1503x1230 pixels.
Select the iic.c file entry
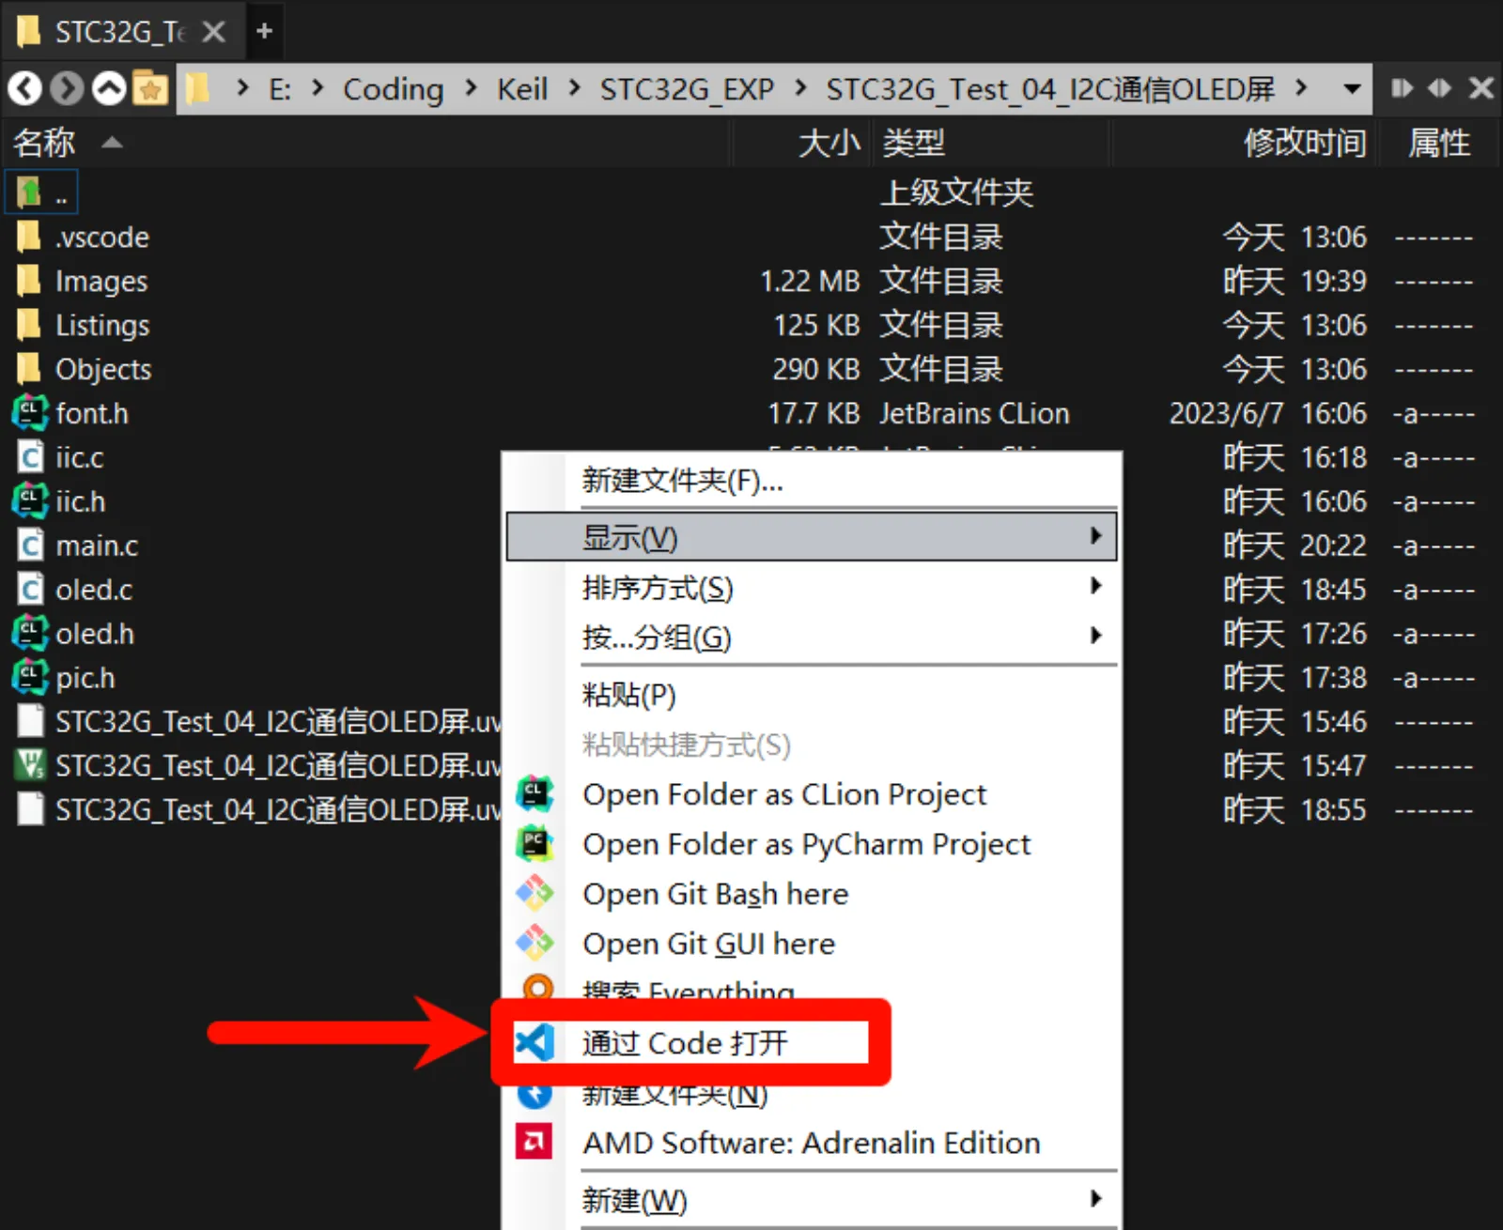coord(80,457)
